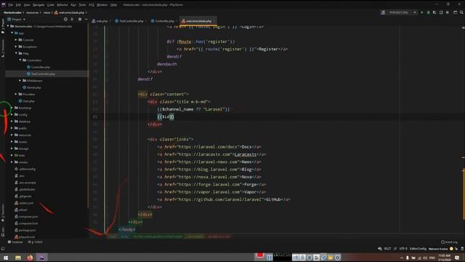Click the thetestcoder breadcrumb in navigation bar
465x262 pixels.
[12, 12]
